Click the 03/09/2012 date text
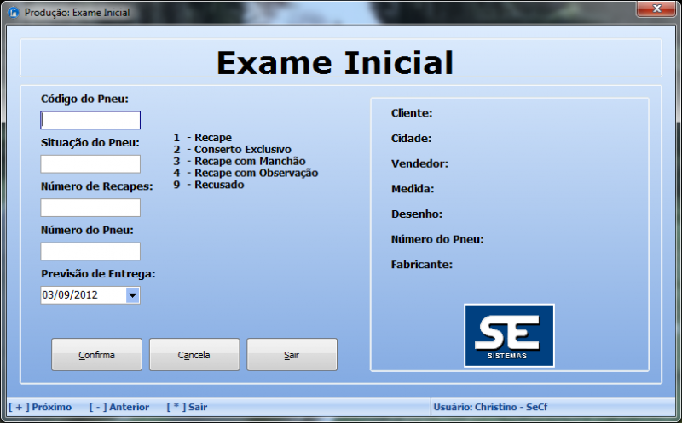Screen dimensions: 682x423 tap(70, 295)
